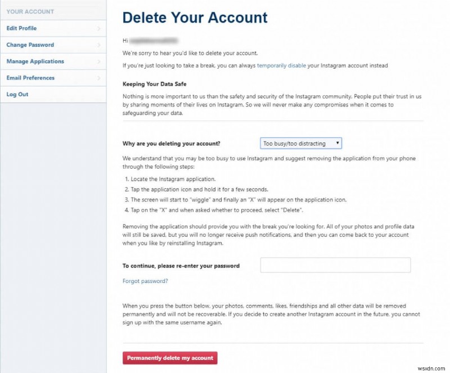
Task: Click the 'Keeping Your Data Safe' heading
Action: [154, 84]
